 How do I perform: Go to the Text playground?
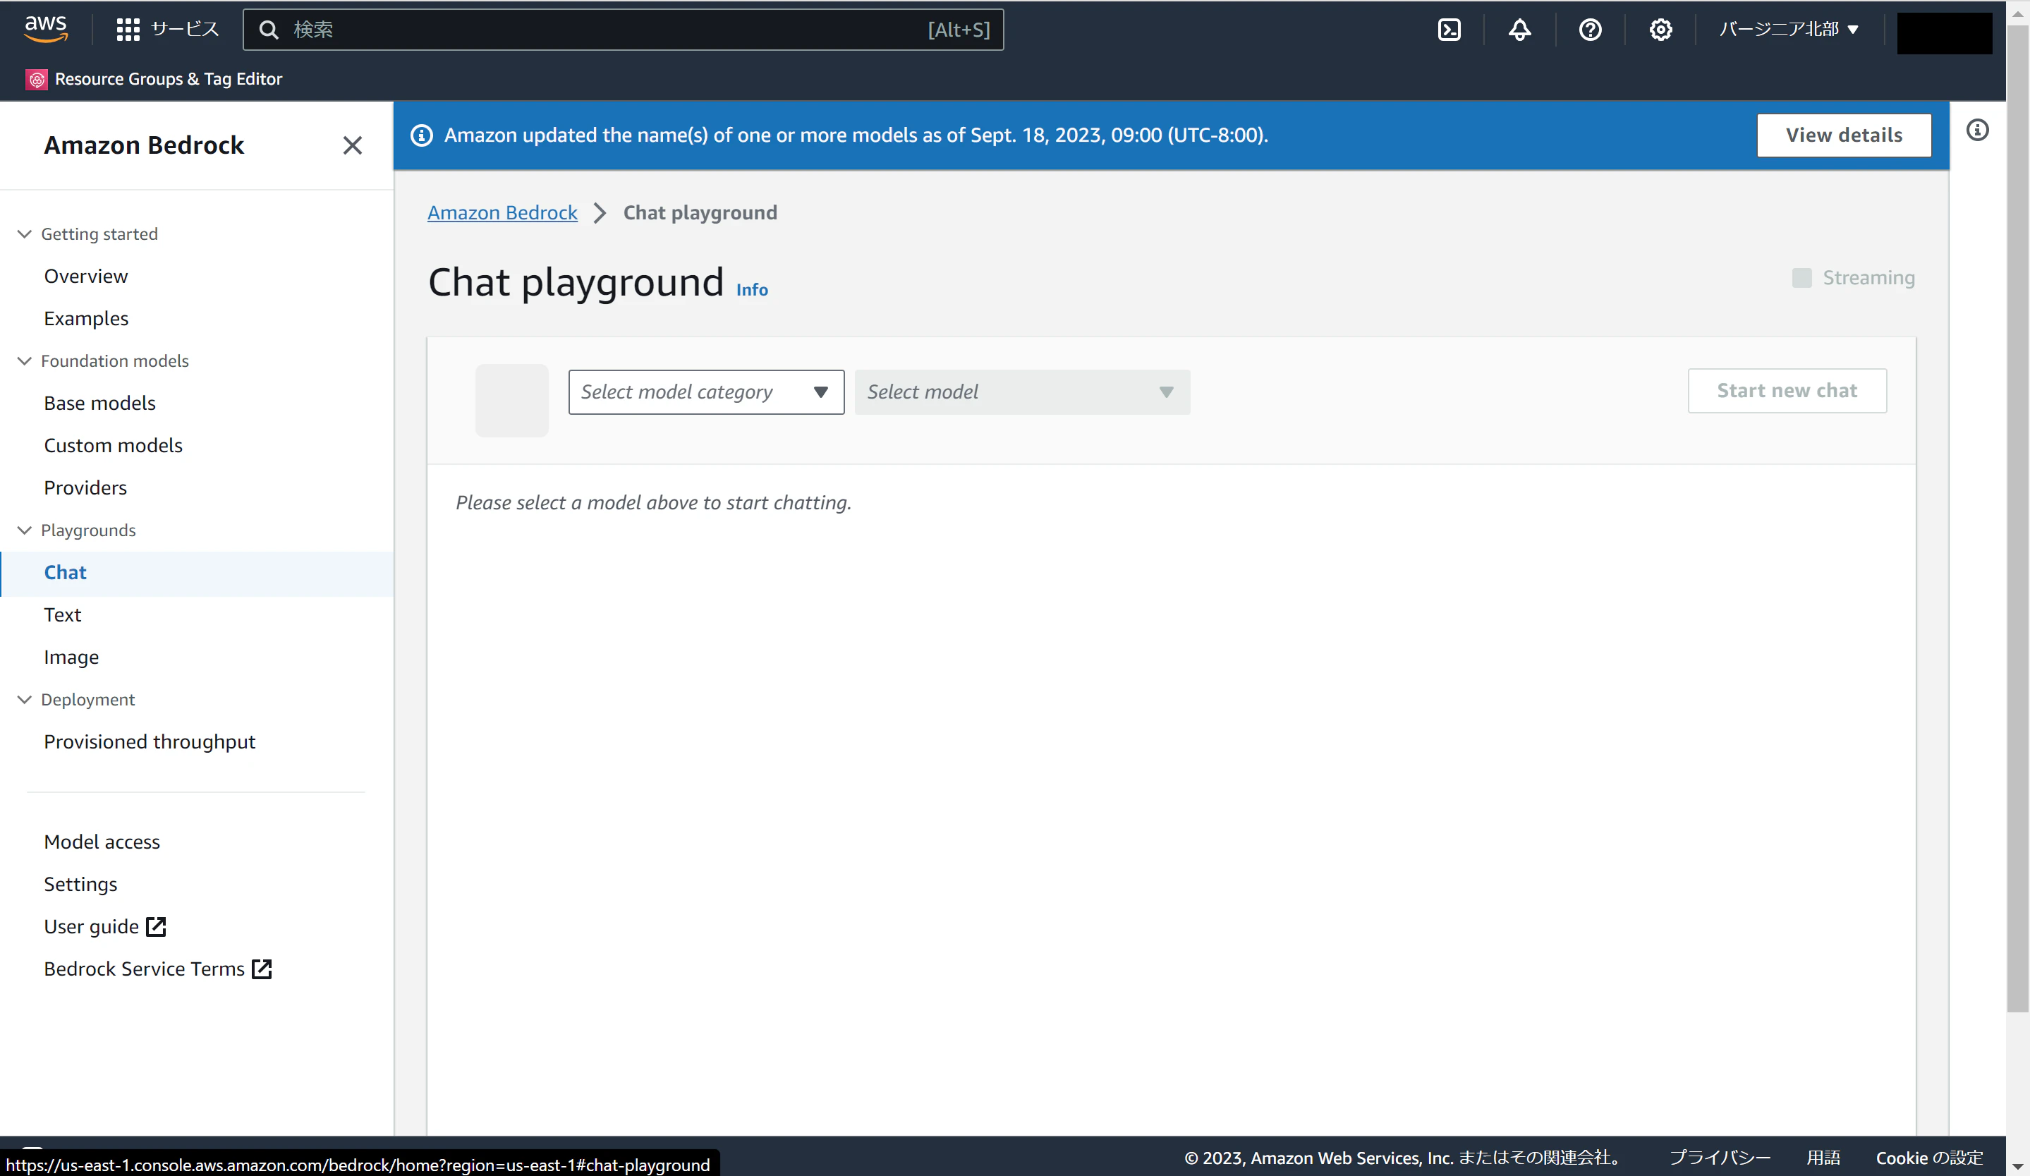pos(62,614)
